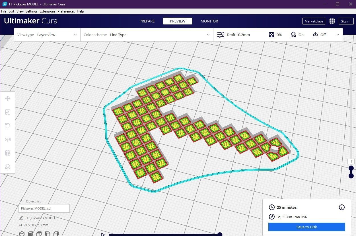The image size is (356, 236).
Task: Click the filament spool material icon
Action: click(272, 217)
